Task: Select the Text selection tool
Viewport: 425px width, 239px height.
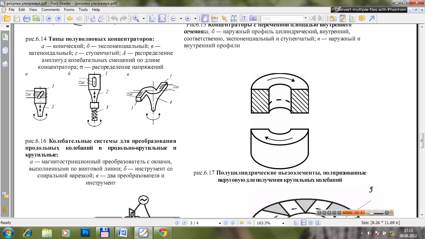Action: click(x=244, y=18)
